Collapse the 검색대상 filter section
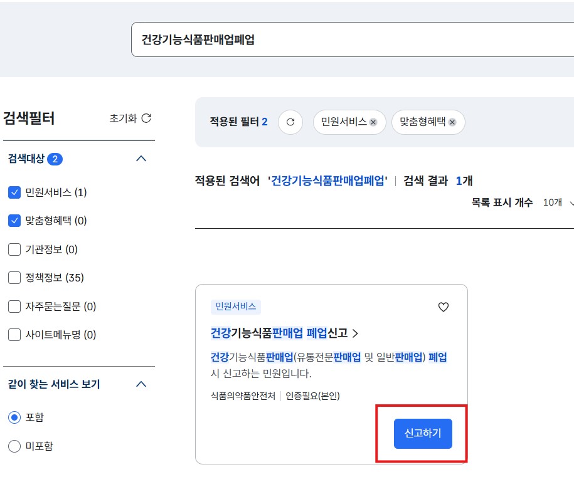This screenshot has height=477, width=574. [x=141, y=159]
